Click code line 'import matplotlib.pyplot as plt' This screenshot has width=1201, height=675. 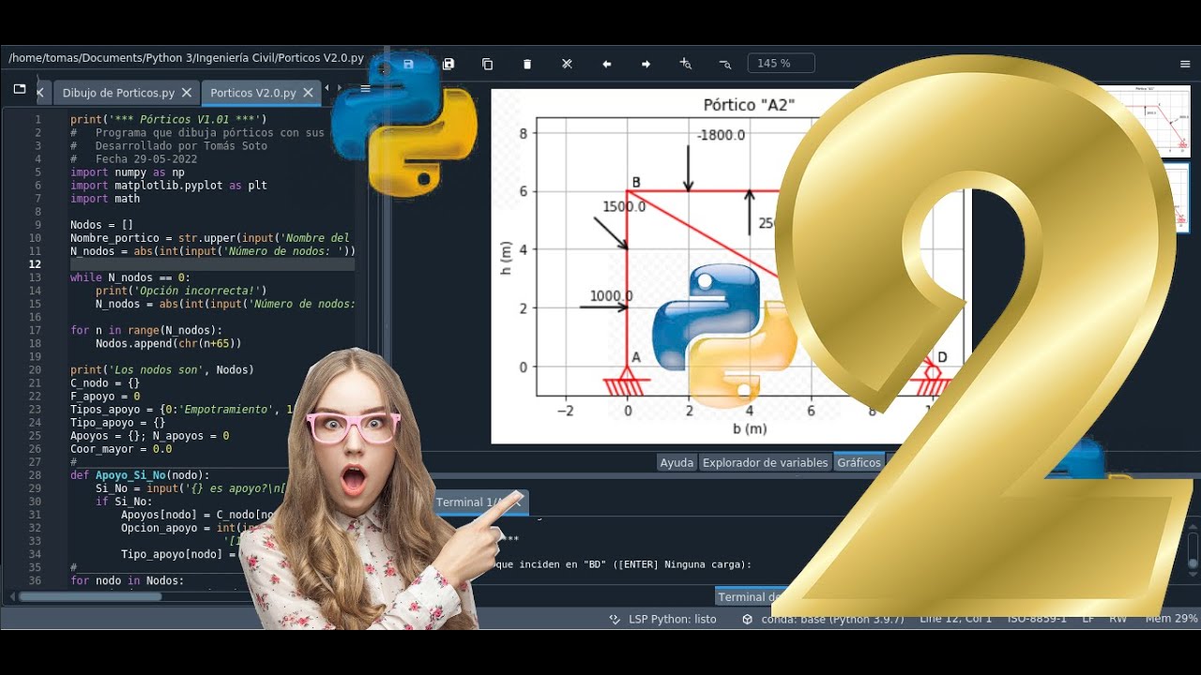[x=169, y=186]
